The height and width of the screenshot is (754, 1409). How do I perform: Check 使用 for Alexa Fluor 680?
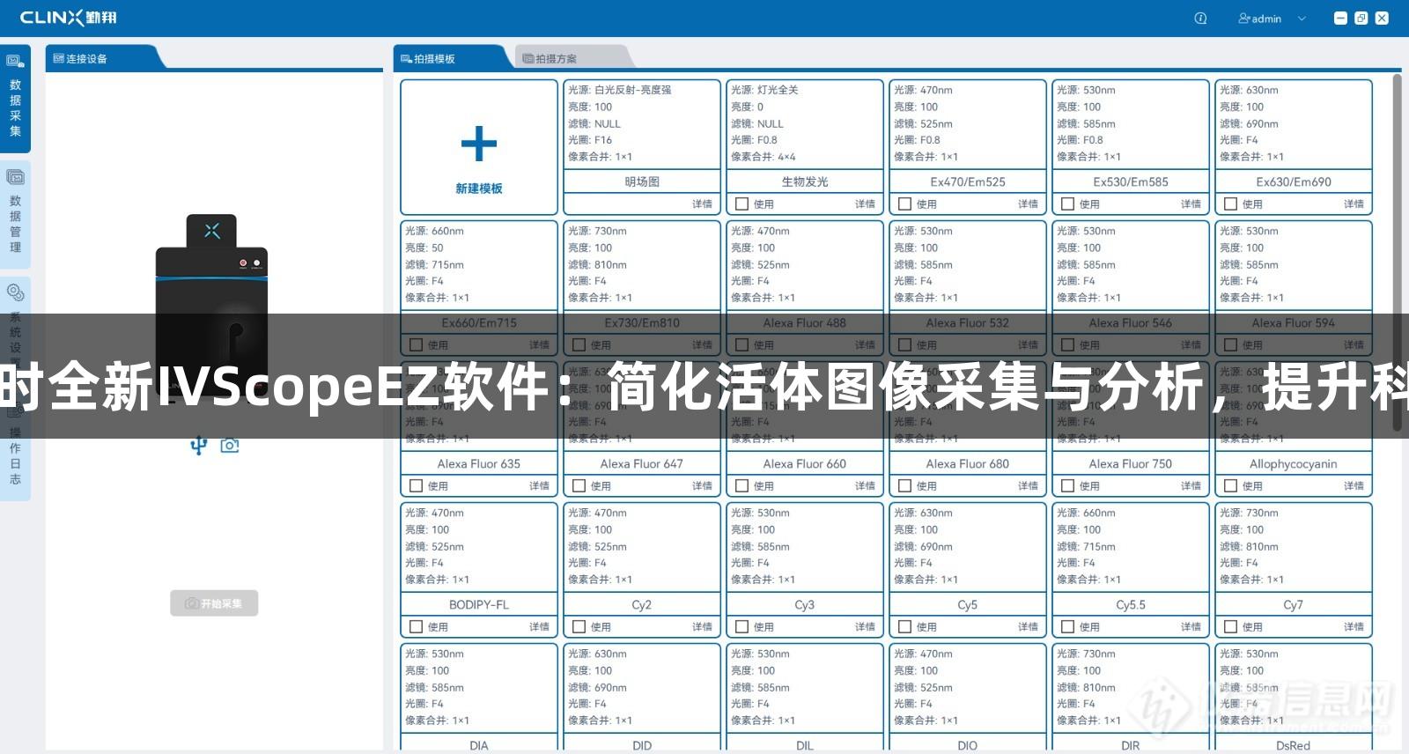[x=904, y=485]
